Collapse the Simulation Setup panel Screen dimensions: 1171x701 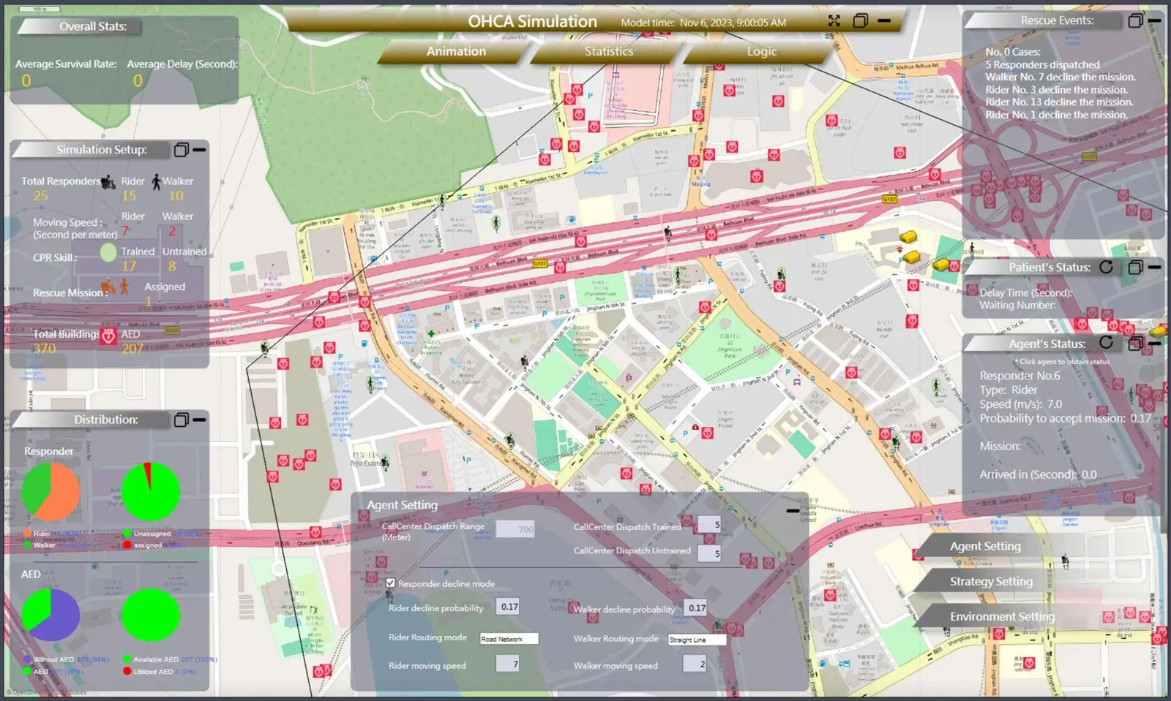click(x=199, y=150)
